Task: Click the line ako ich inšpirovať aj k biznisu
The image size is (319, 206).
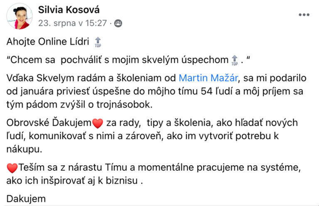Action: [74, 181]
